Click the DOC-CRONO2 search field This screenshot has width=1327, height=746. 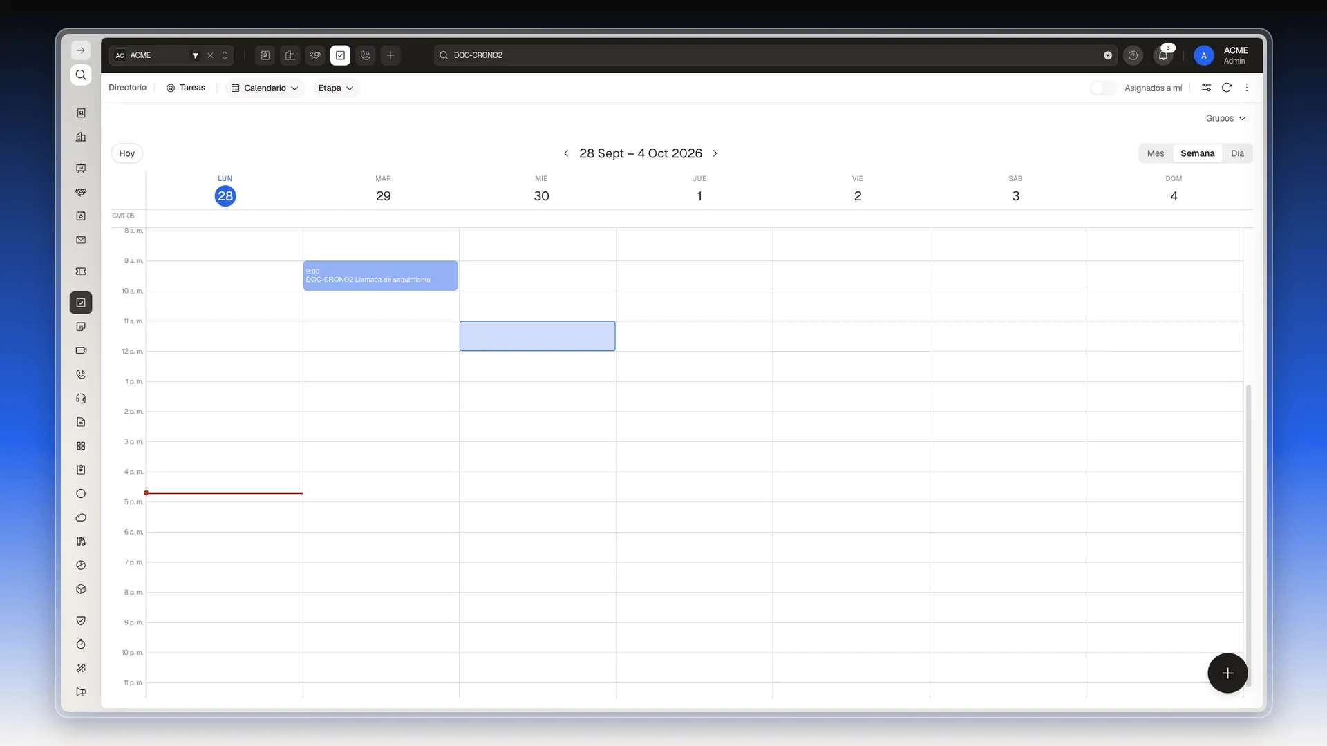(775, 55)
